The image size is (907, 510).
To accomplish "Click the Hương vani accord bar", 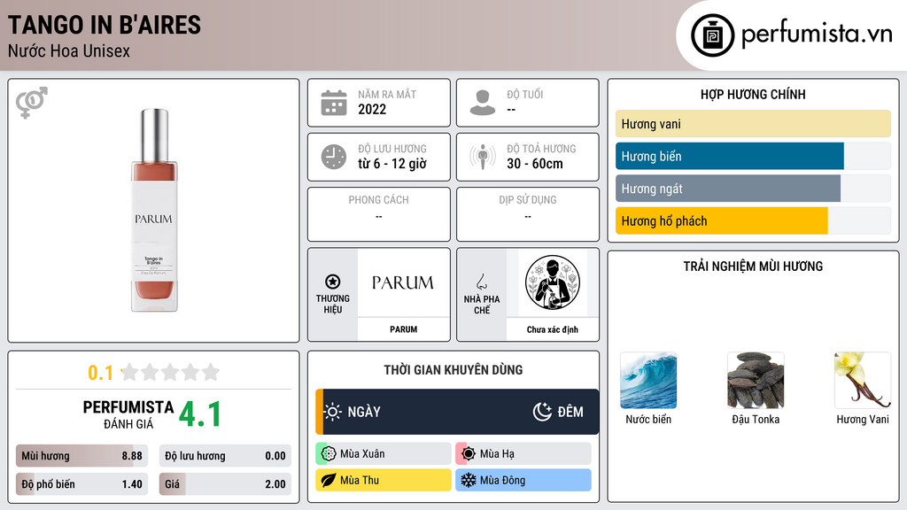I will tap(753, 124).
